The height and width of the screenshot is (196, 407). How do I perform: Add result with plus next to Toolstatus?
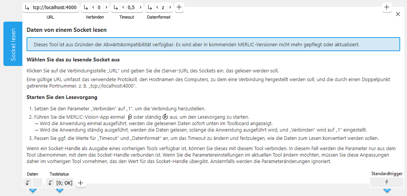pyautogui.click(x=80, y=183)
